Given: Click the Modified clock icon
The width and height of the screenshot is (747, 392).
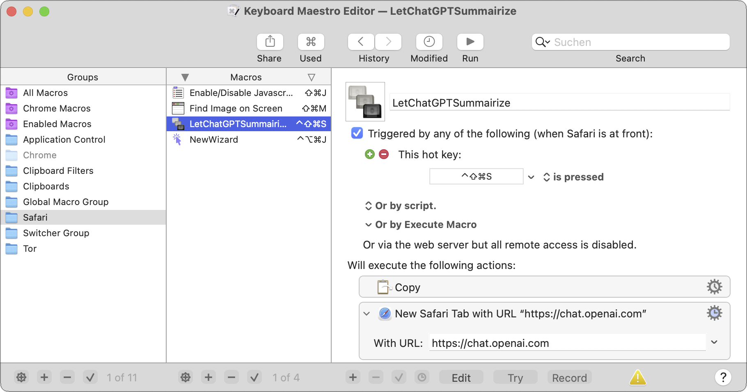Looking at the screenshot, I should click(x=429, y=42).
